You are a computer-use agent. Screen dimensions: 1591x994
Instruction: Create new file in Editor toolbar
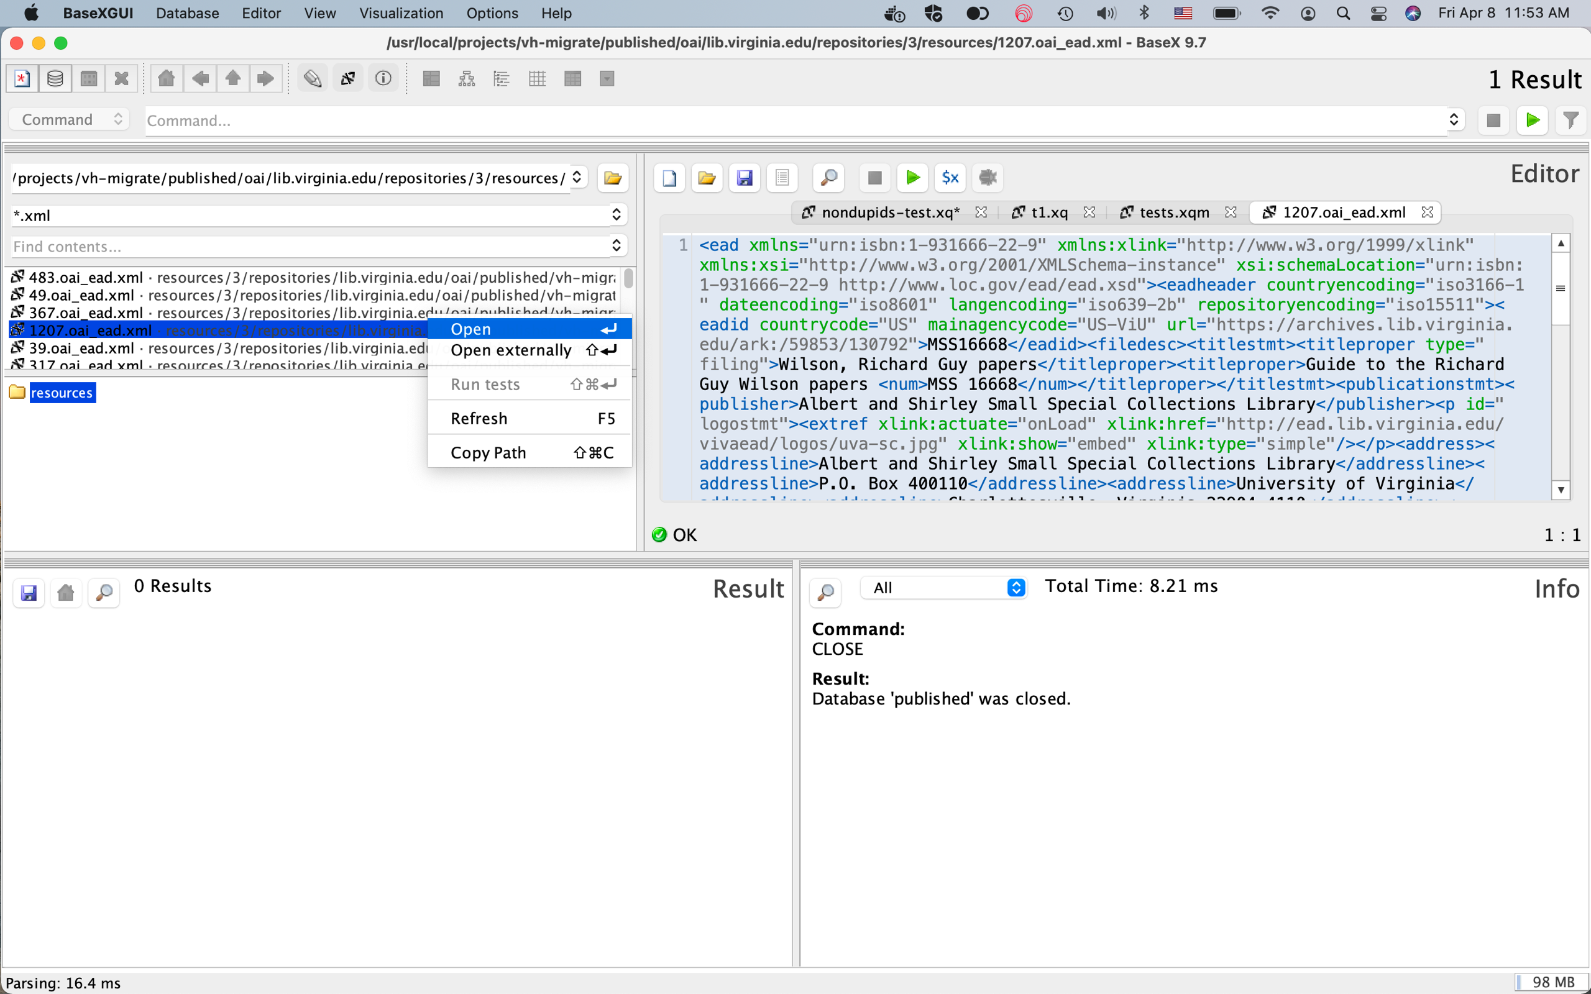(669, 178)
